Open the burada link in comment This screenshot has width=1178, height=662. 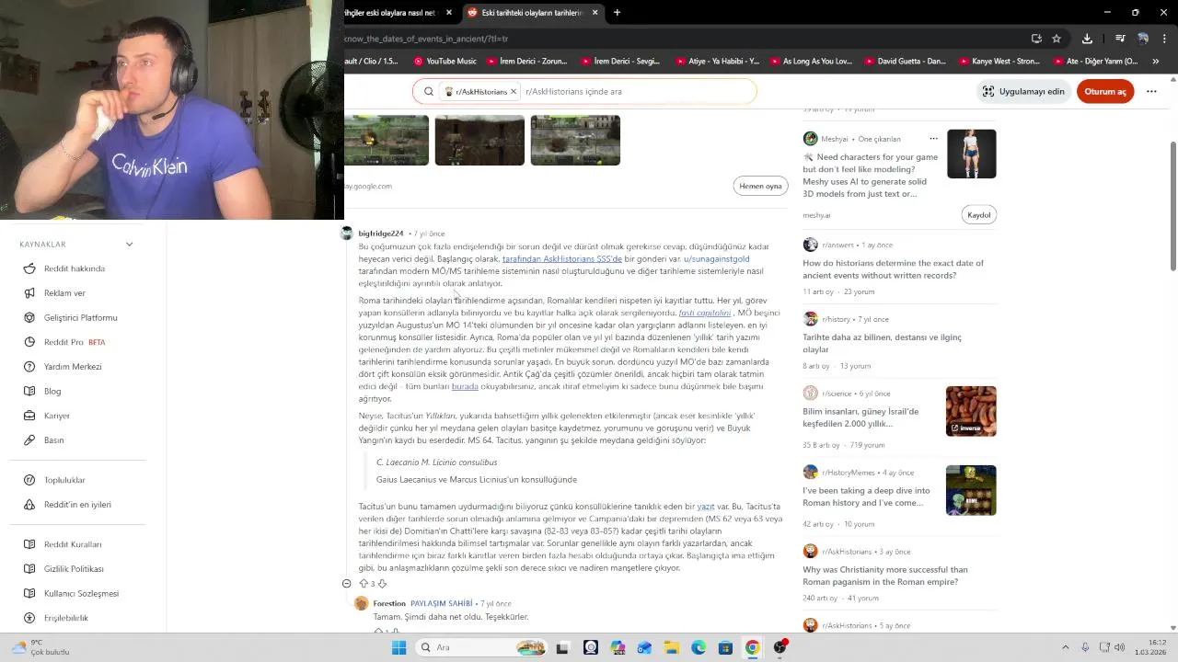point(465,386)
